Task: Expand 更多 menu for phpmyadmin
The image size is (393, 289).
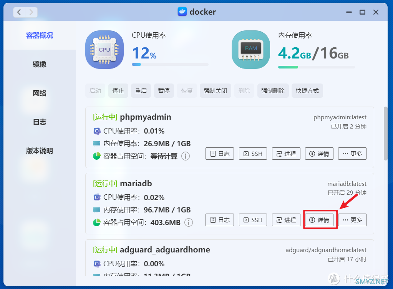Action: coord(352,154)
